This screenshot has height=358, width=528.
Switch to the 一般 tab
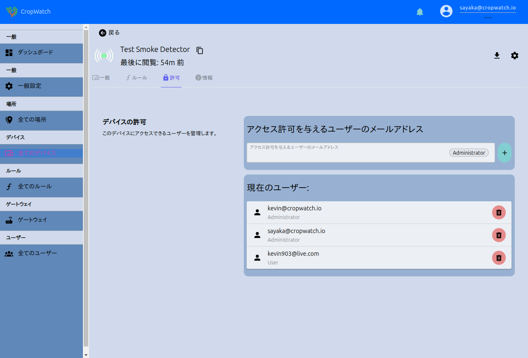click(101, 78)
